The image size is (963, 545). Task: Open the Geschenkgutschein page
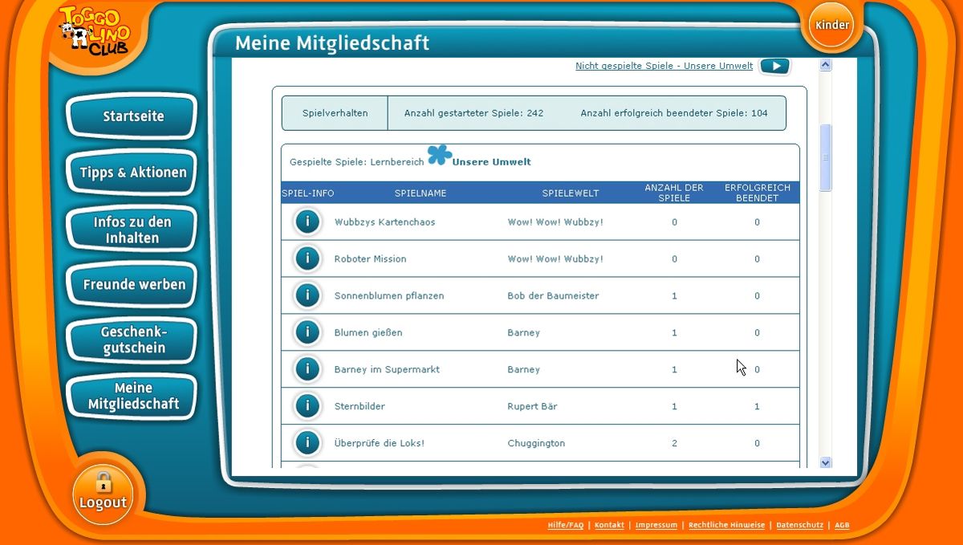(132, 340)
